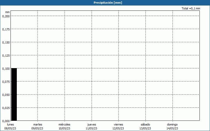Click the 0,025 y-axis value

click(x=6, y=108)
